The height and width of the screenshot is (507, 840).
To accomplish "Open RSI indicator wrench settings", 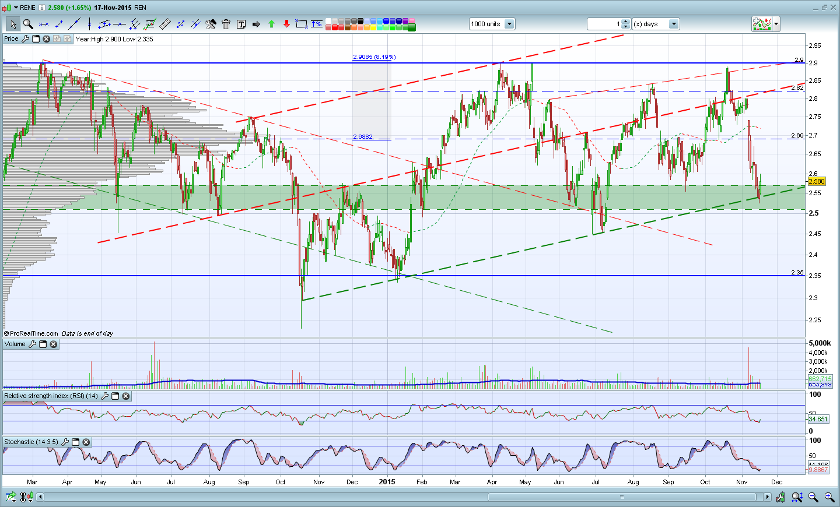I will coord(104,396).
